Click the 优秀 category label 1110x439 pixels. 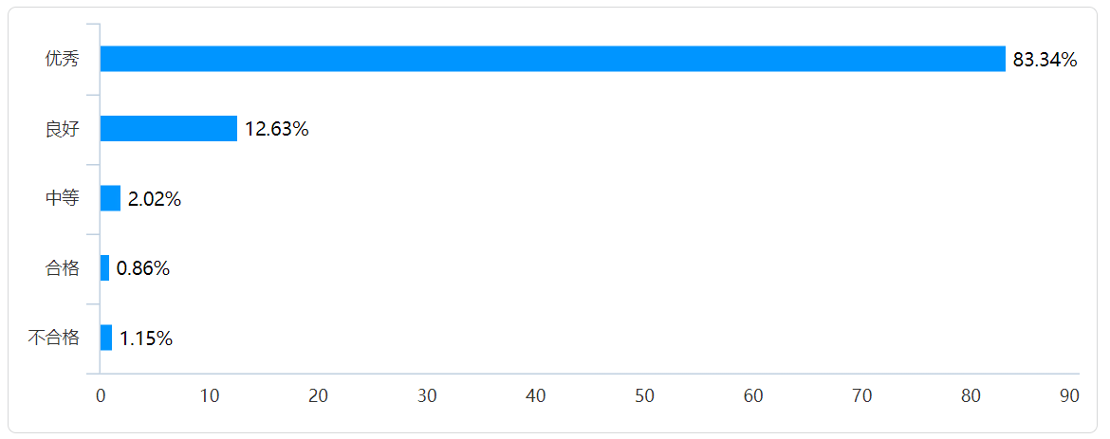point(63,59)
